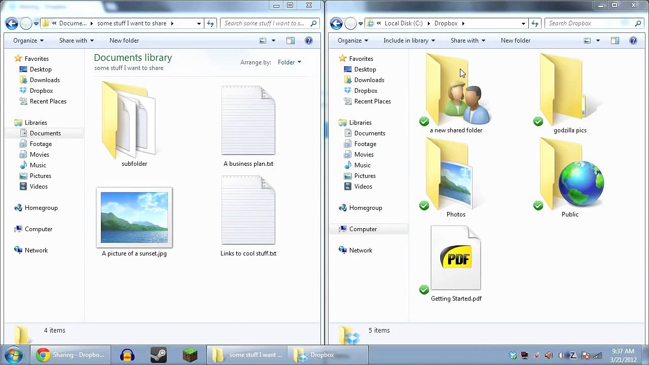Change the view icon in the left window
Viewport: 649px width, 365px height.
(263, 41)
